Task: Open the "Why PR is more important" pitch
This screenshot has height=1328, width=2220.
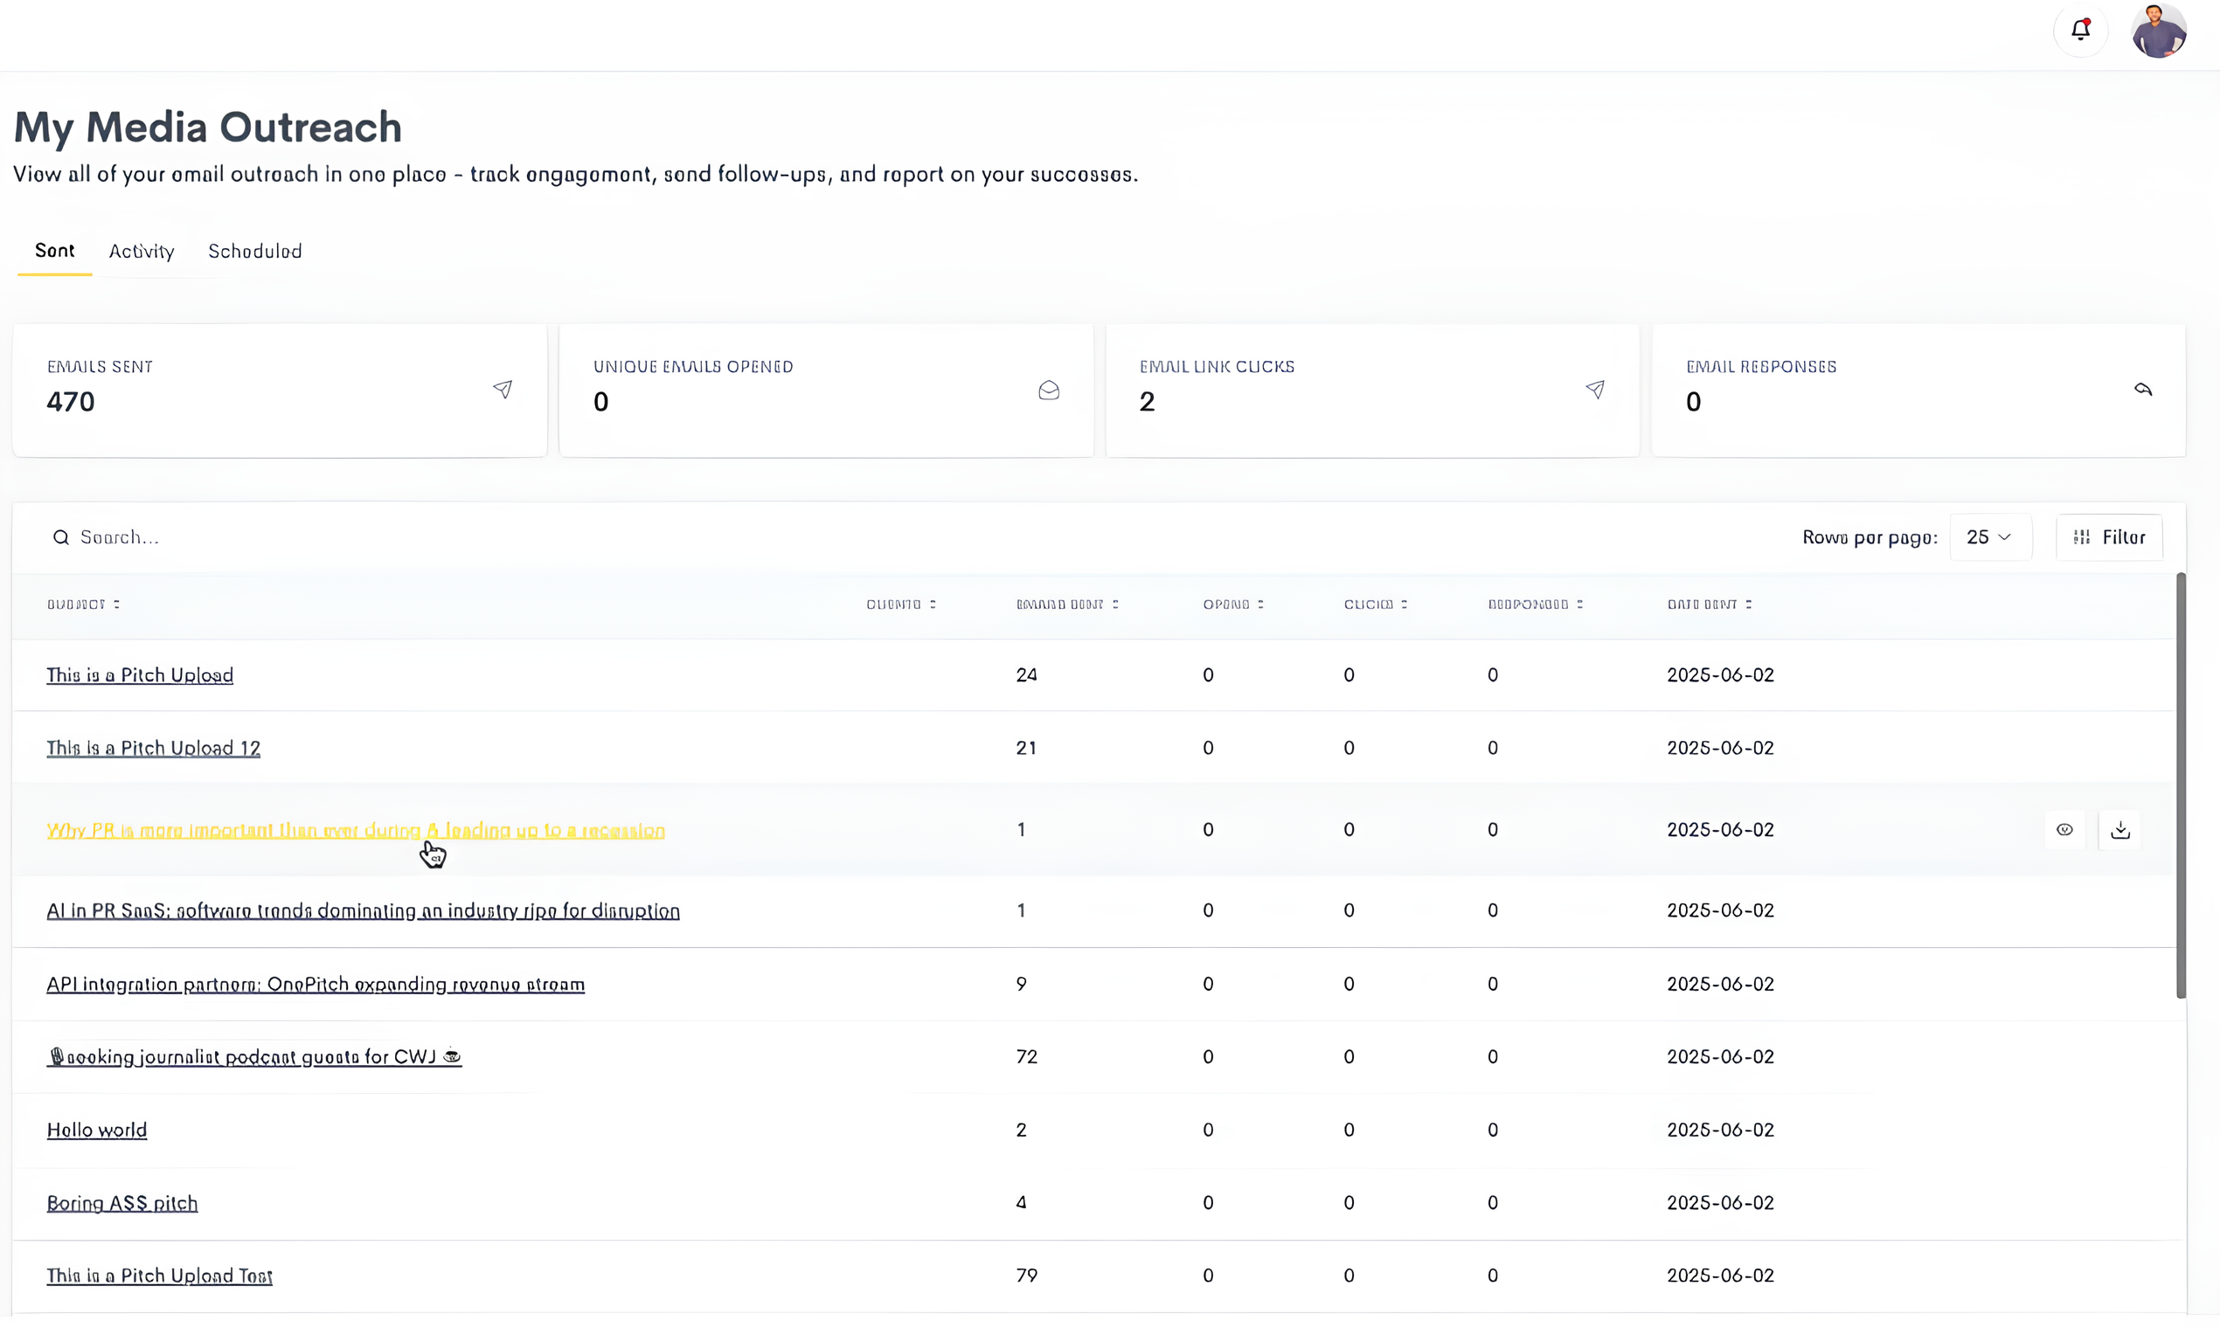Action: [x=356, y=831]
